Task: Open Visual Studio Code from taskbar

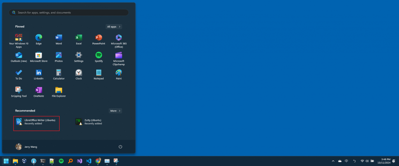Action: click(88, 161)
